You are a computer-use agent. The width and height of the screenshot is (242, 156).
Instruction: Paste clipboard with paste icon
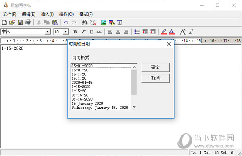tap(55, 23)
